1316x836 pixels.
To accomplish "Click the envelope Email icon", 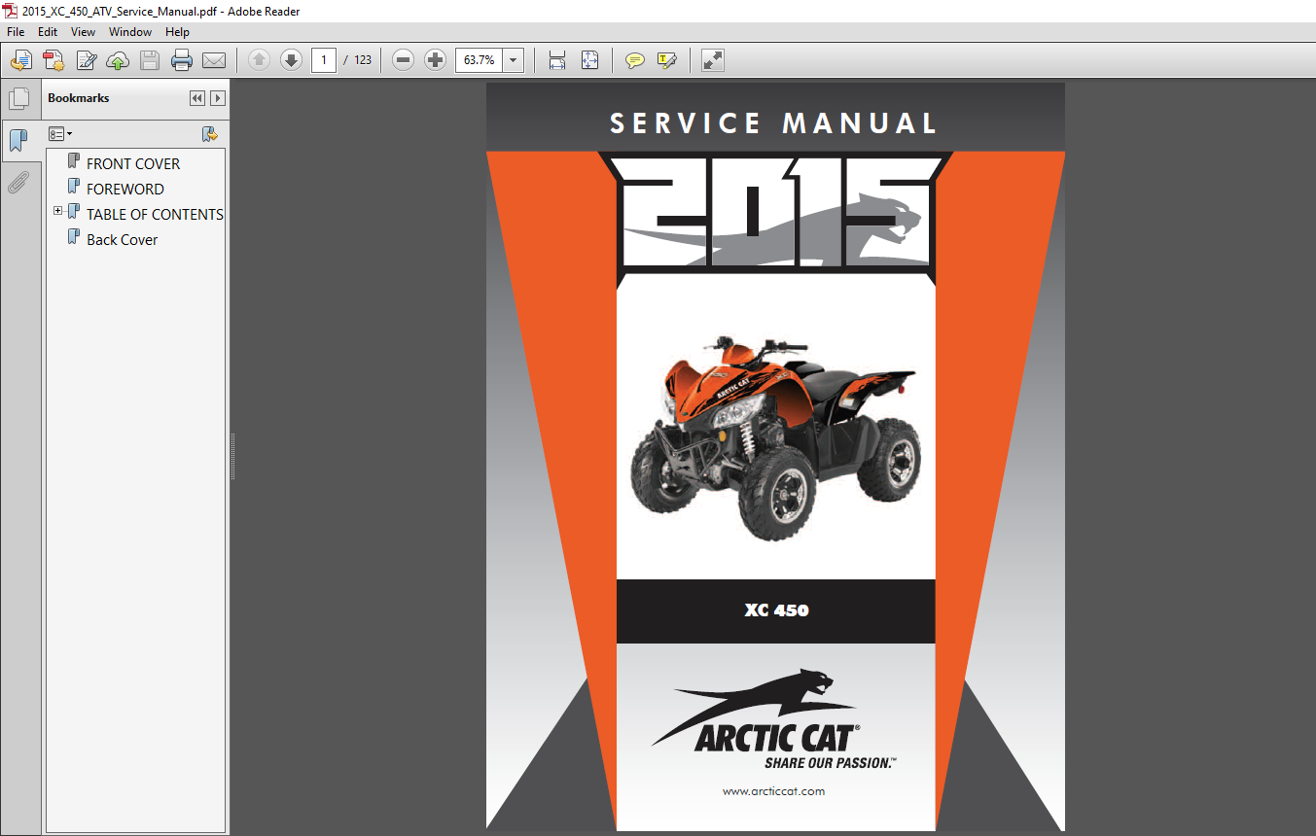I will click(214, 60).
